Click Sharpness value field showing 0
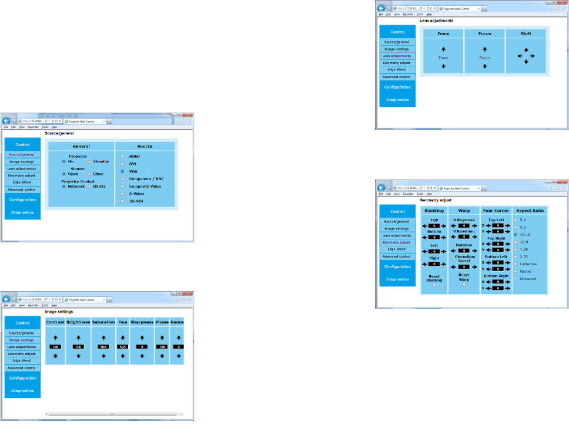This screenshot has height=426, width=569. point(142,347)
